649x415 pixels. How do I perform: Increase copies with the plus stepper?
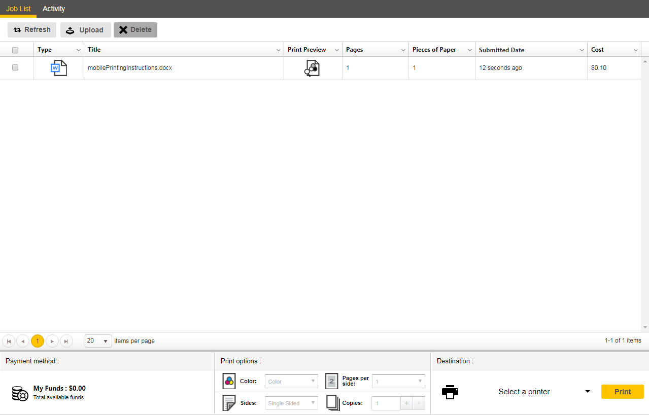(x=406, y=403)
